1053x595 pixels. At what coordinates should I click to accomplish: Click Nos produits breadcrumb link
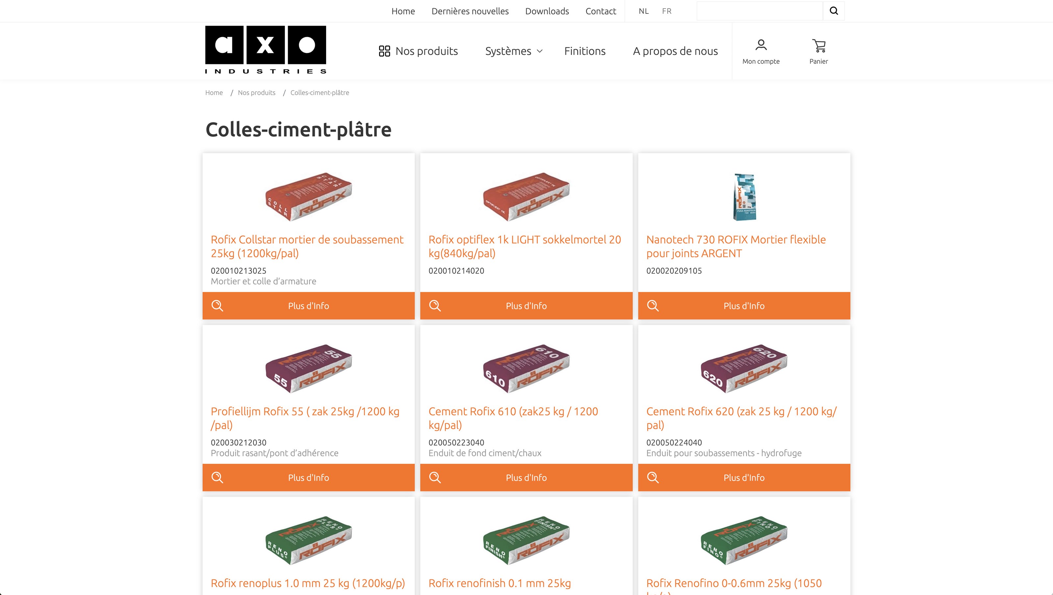(x=256, y=93)
